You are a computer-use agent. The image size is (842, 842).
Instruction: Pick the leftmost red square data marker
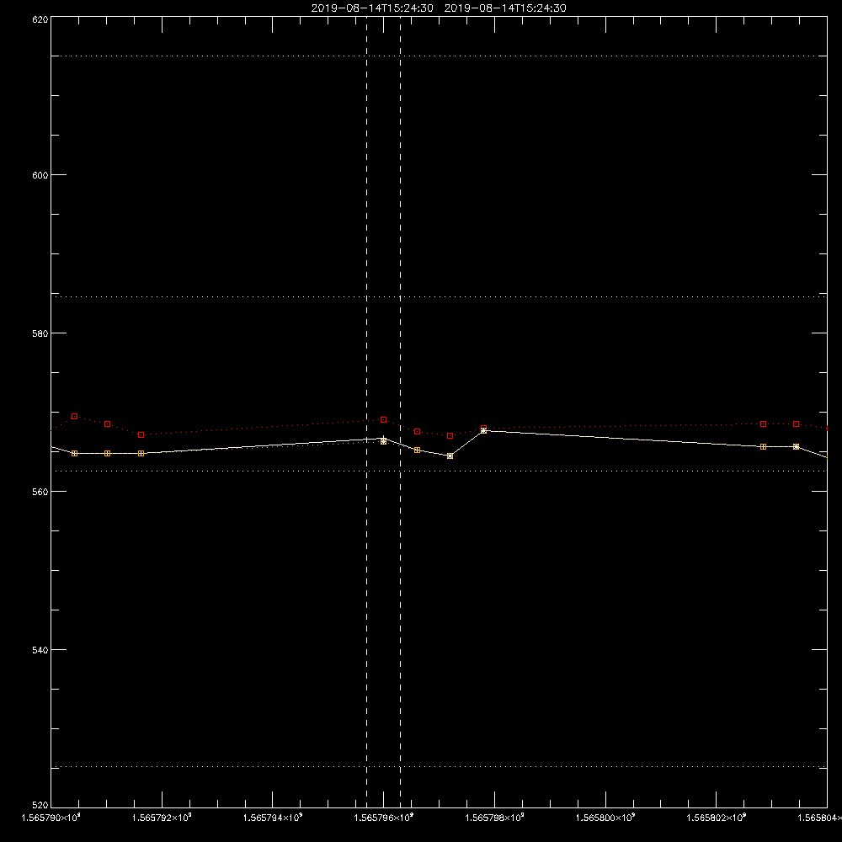click(x=75, y=417)
